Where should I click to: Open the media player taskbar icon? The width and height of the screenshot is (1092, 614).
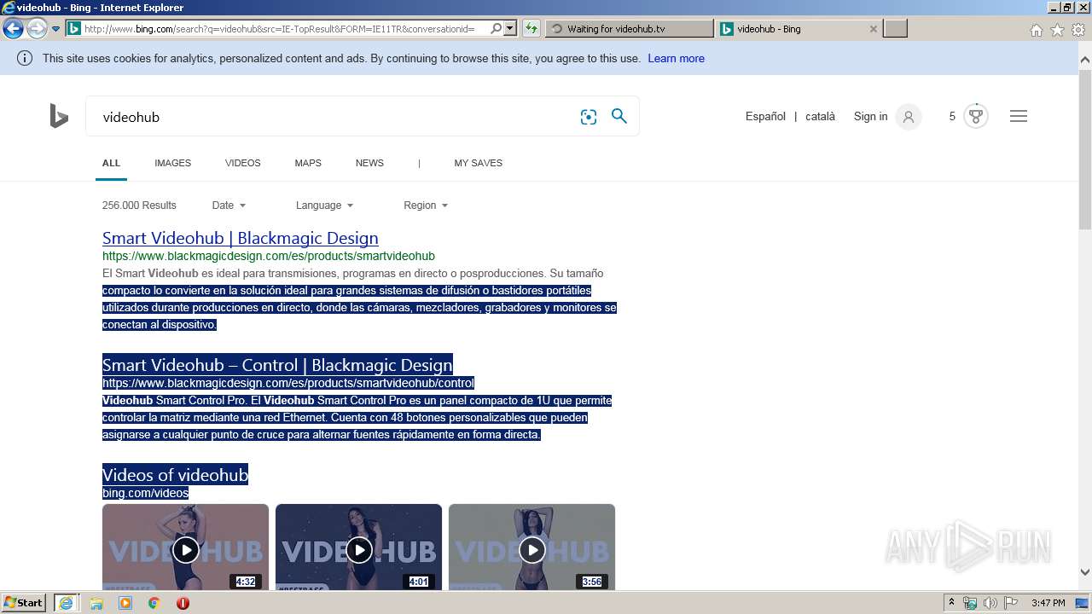click(125, 603)
